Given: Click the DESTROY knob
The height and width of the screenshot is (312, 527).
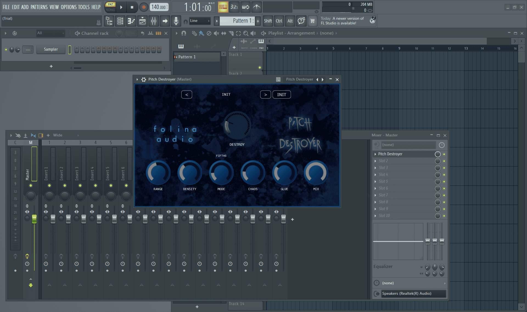Looking at the screenshot, I should [237, 126].
